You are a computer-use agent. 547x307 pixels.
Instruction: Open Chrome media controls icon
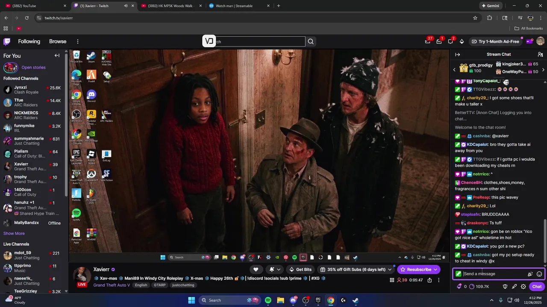pos(520,18)
